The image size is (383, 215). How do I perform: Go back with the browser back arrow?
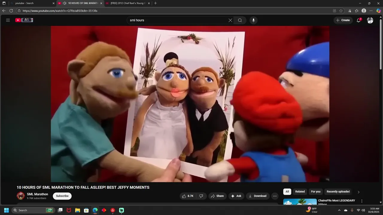click(4, 11)
